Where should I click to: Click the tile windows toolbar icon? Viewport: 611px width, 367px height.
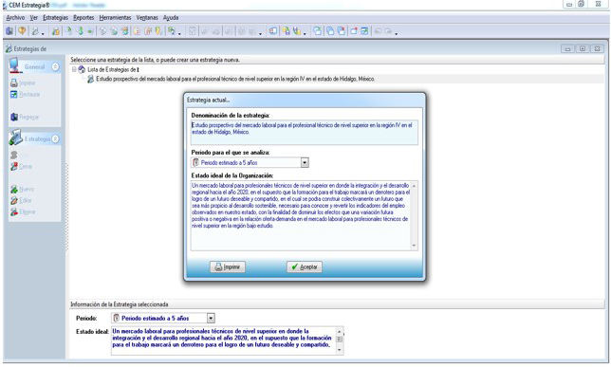tap(318, 31)
